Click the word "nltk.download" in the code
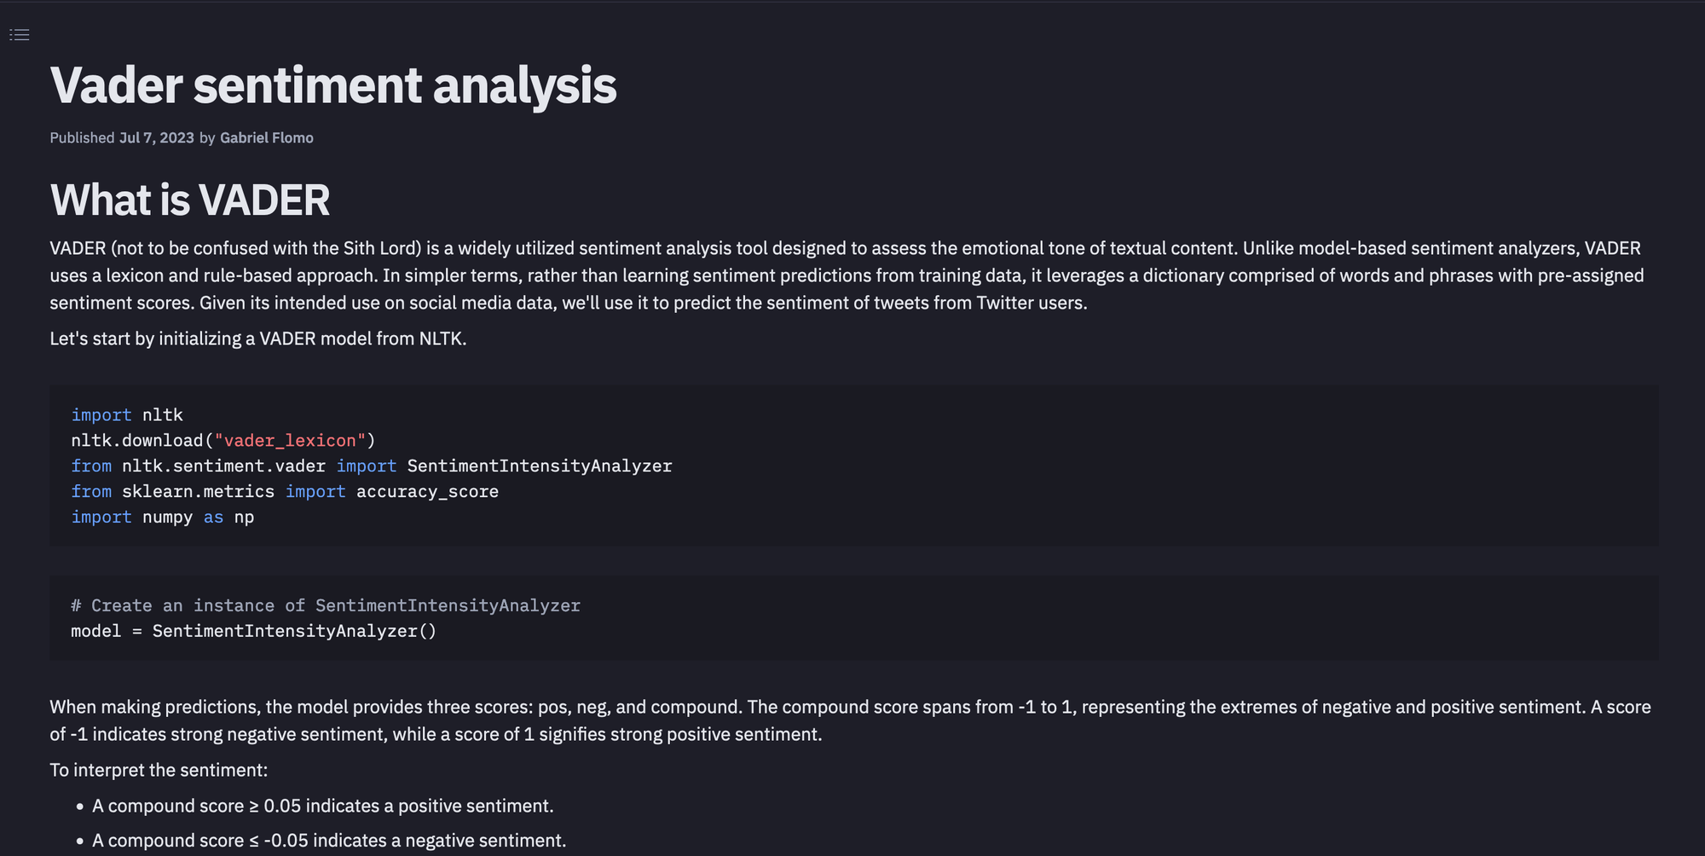This screenshot has width=1705, height=856. pos(136,441)
